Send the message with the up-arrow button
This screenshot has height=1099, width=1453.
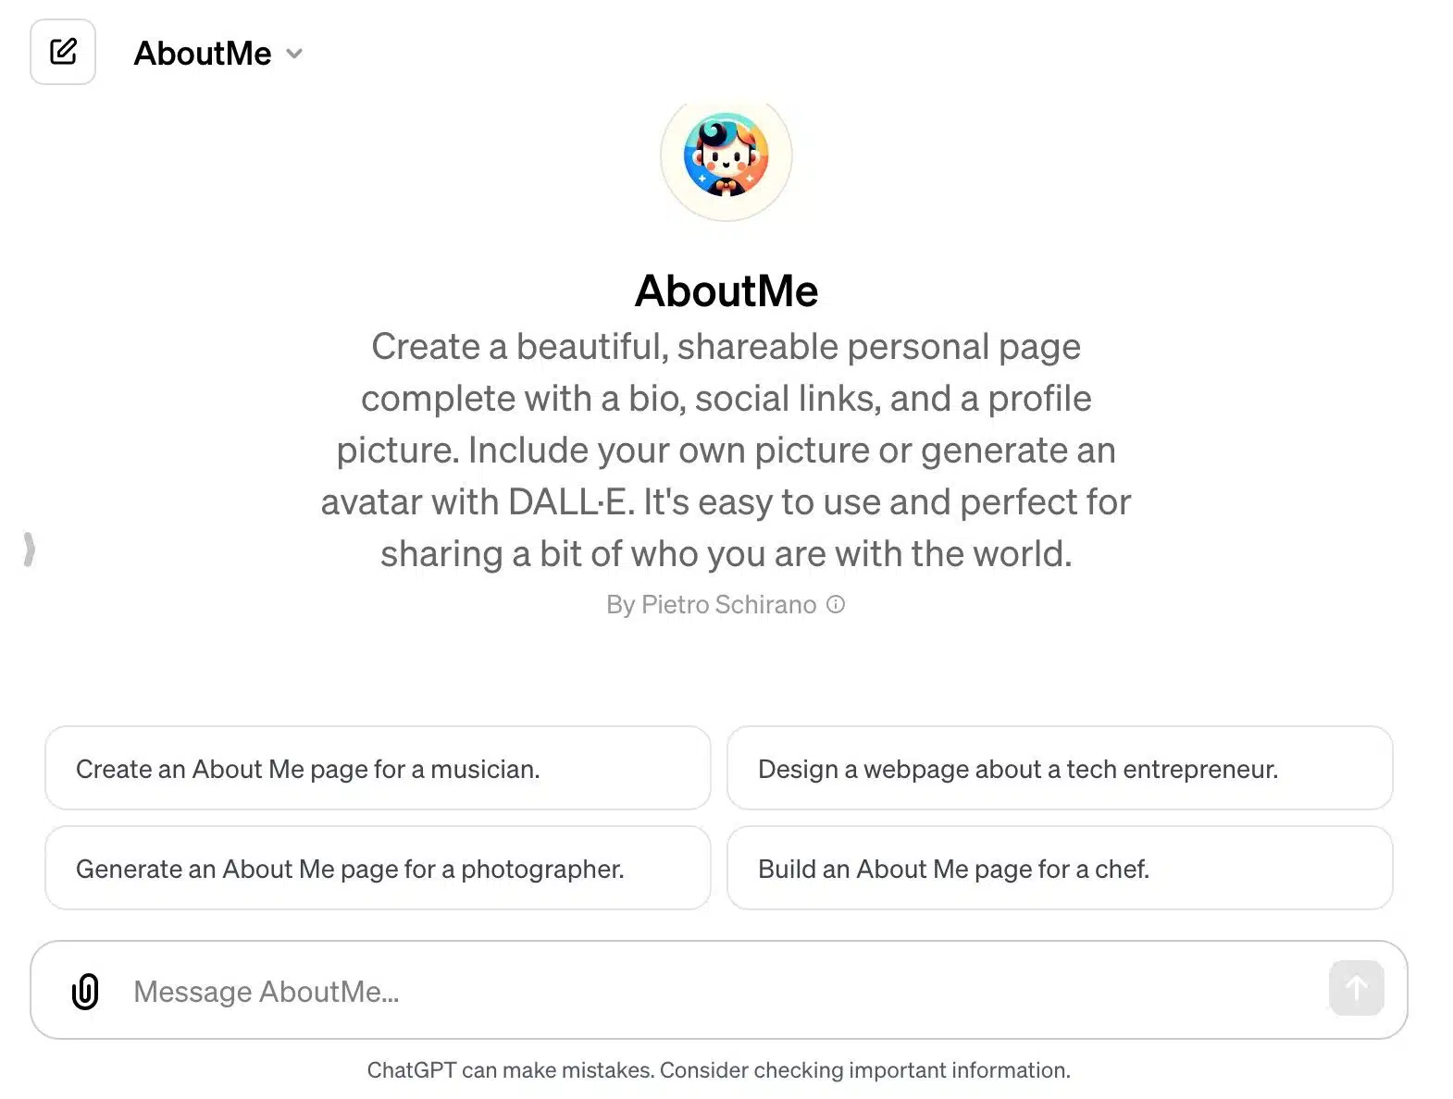1356,988
